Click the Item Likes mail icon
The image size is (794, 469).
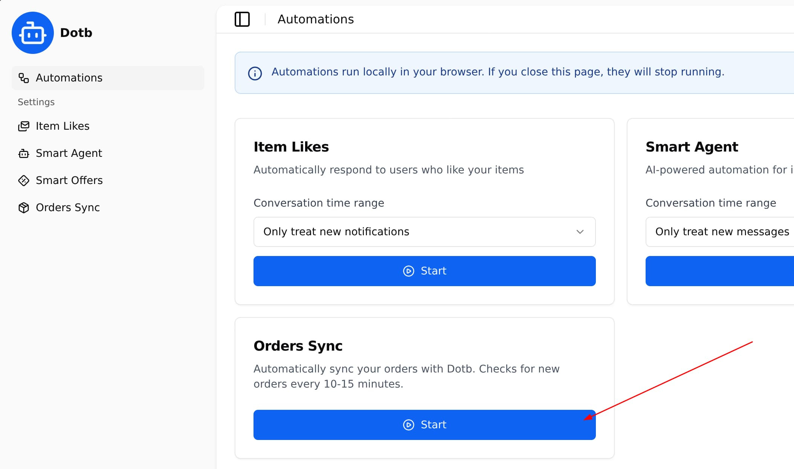[x=24, y=126]
